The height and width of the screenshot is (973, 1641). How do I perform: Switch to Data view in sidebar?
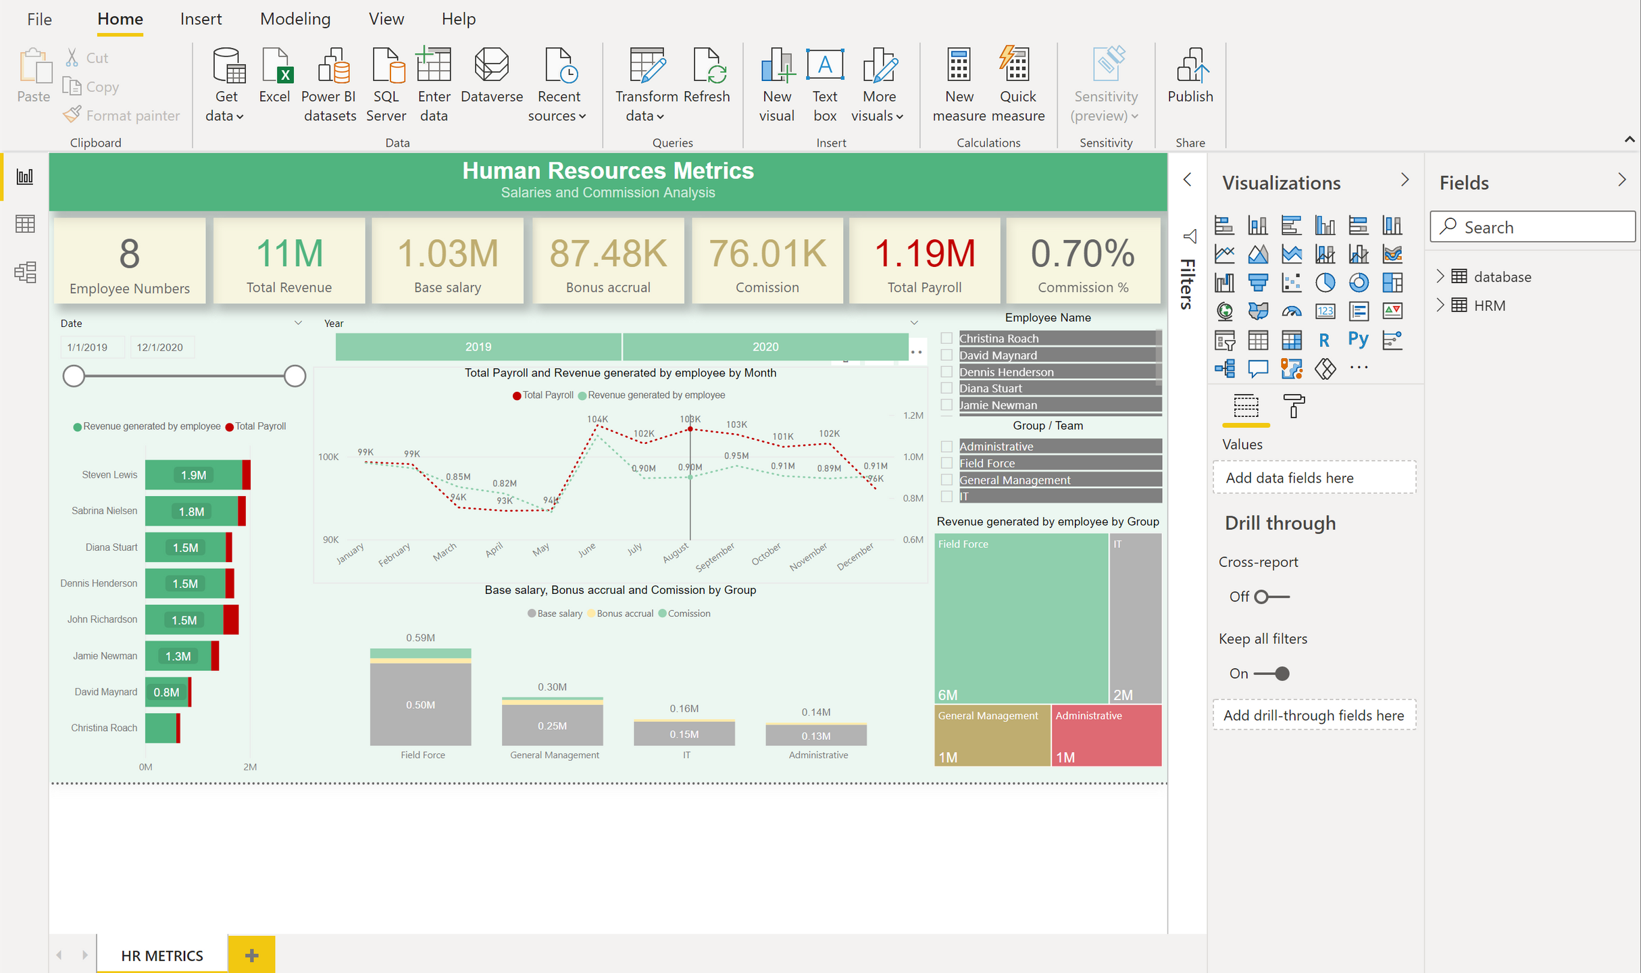click(x=25, y=224)
